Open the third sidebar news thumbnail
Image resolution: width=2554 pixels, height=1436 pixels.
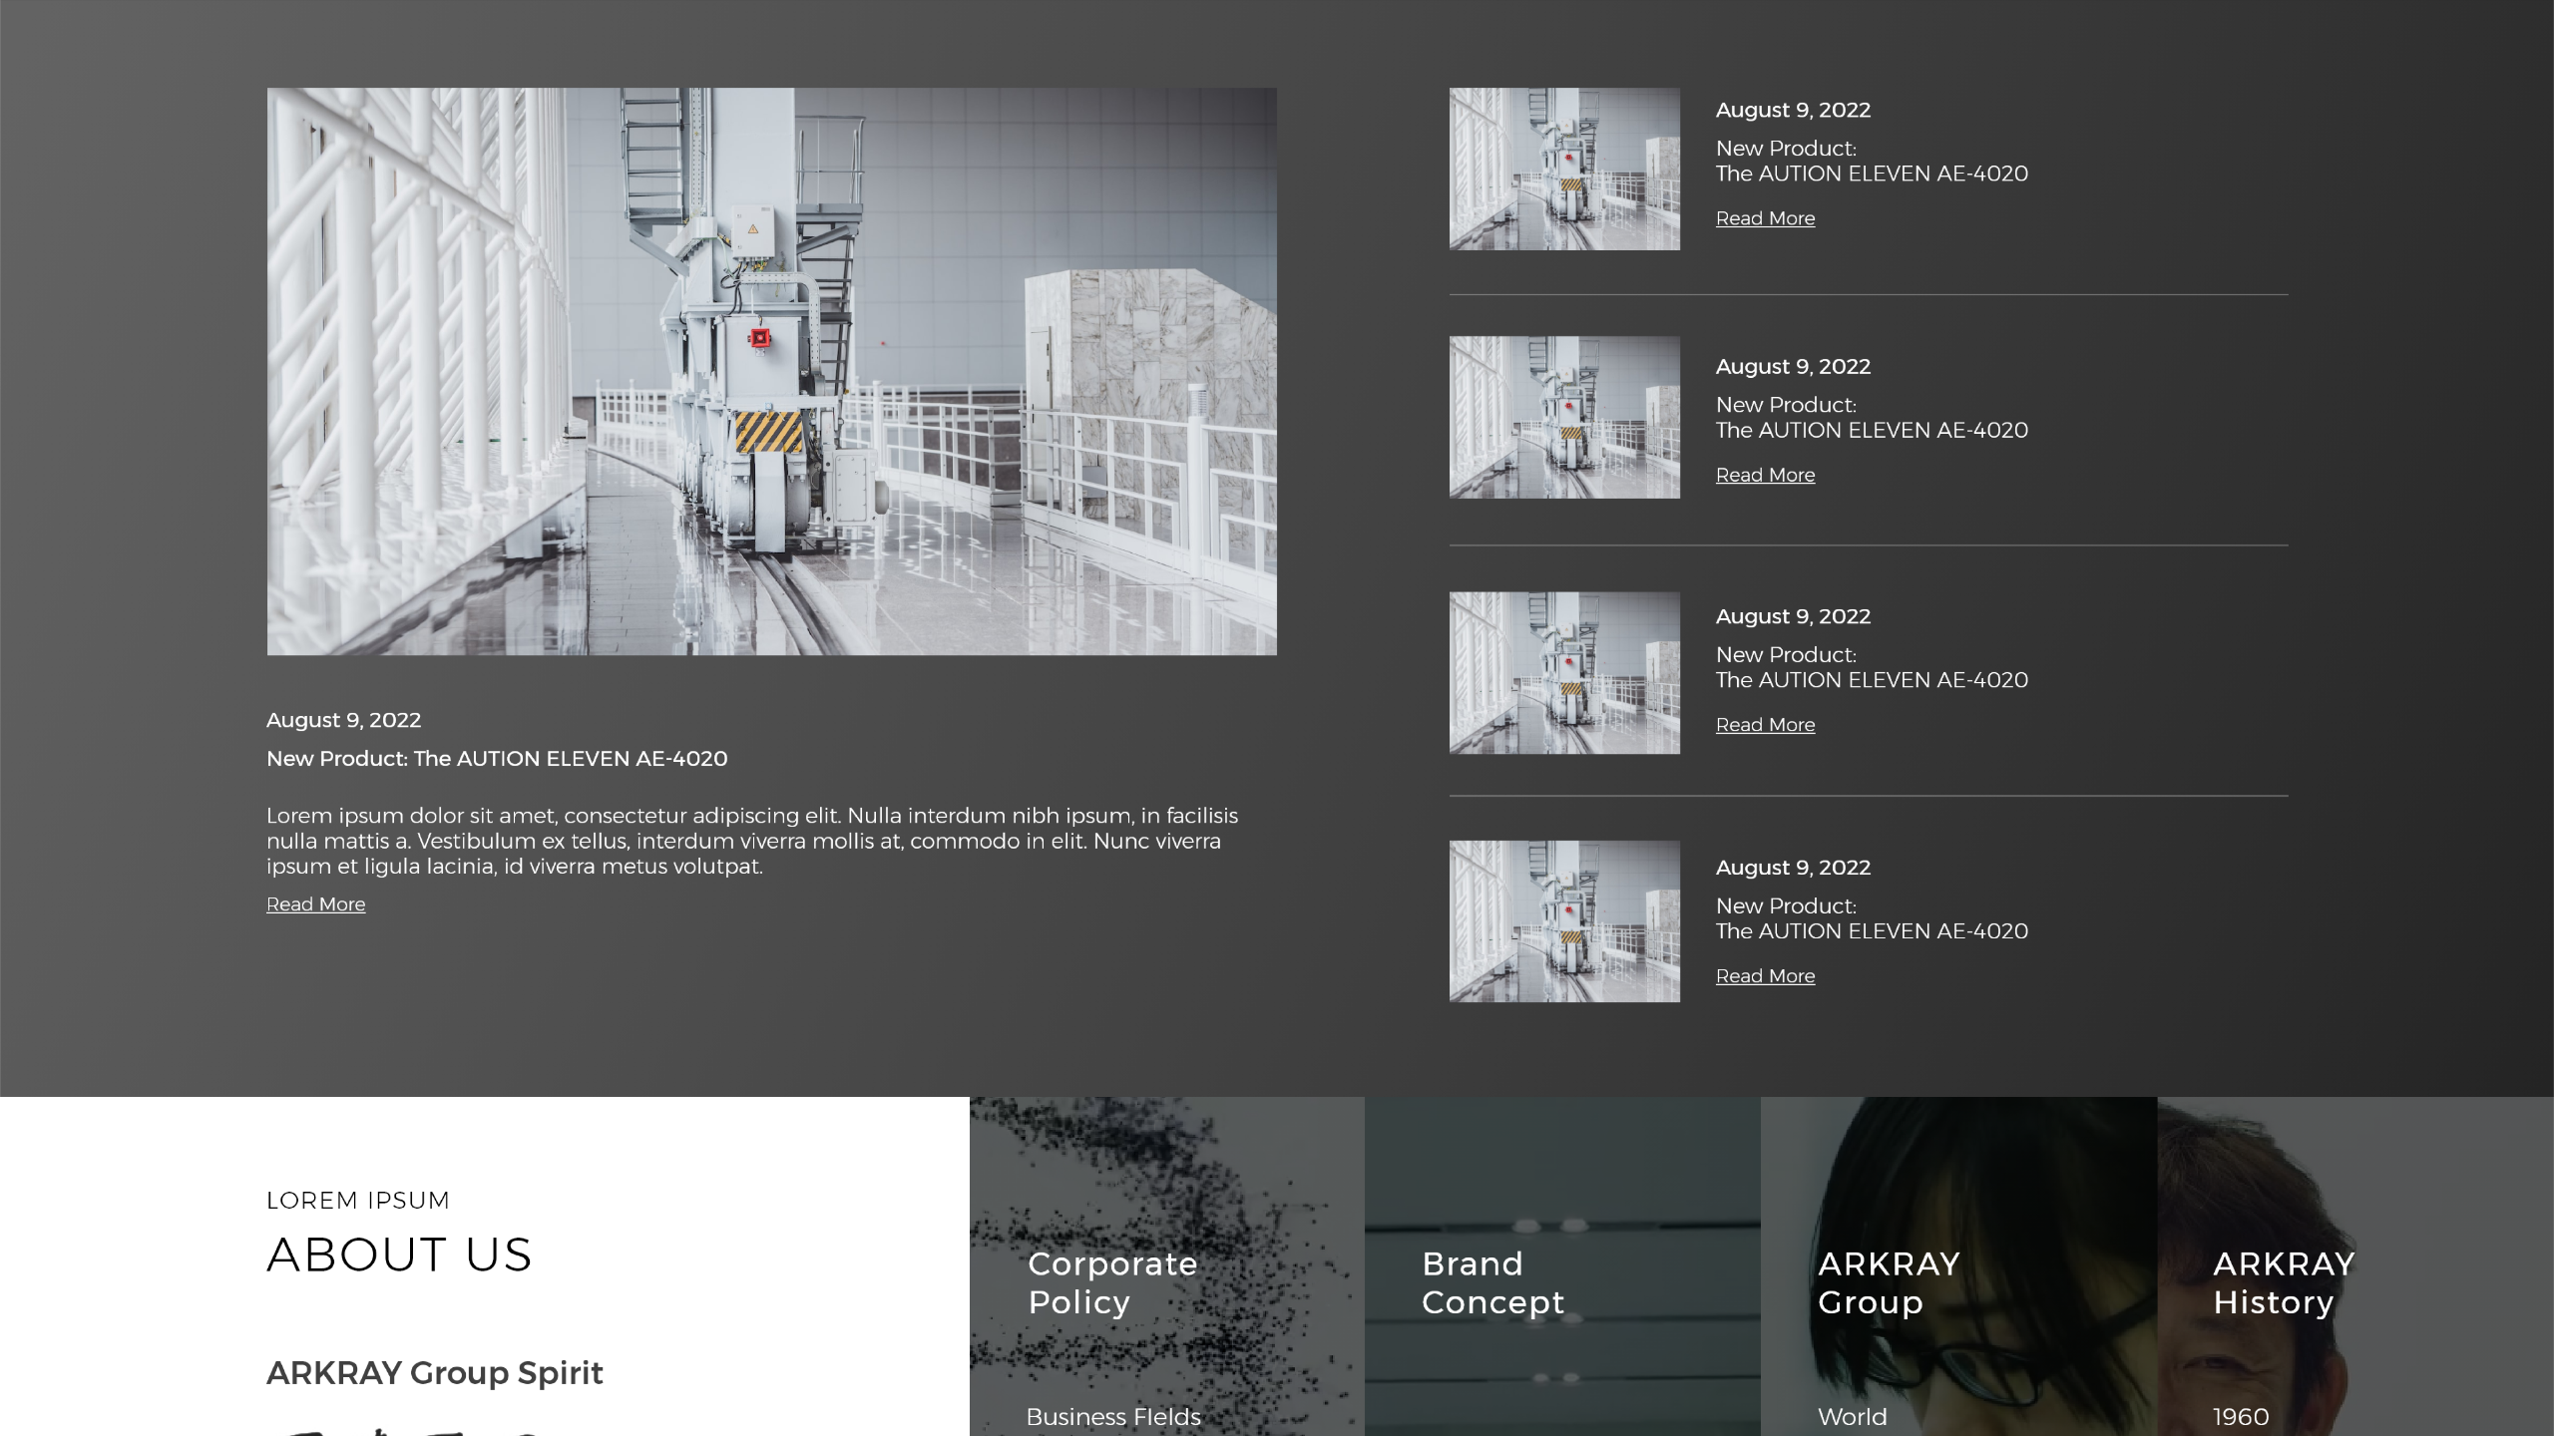1563,673
